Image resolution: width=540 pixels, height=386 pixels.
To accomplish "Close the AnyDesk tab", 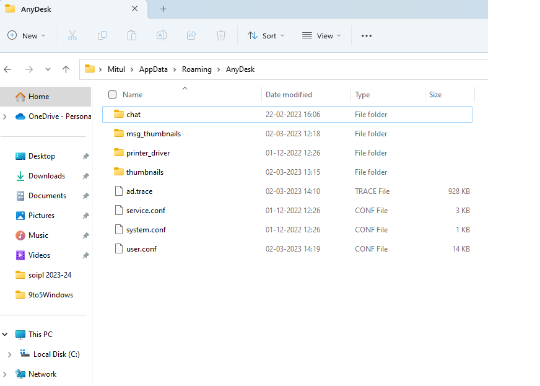I will [134, 9].
